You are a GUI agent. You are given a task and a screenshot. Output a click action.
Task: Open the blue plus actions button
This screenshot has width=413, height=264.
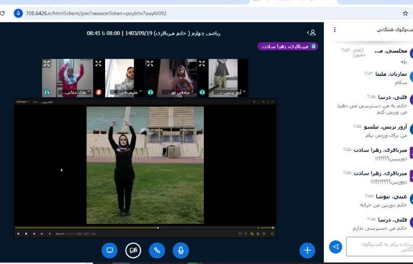pos(307,250)
